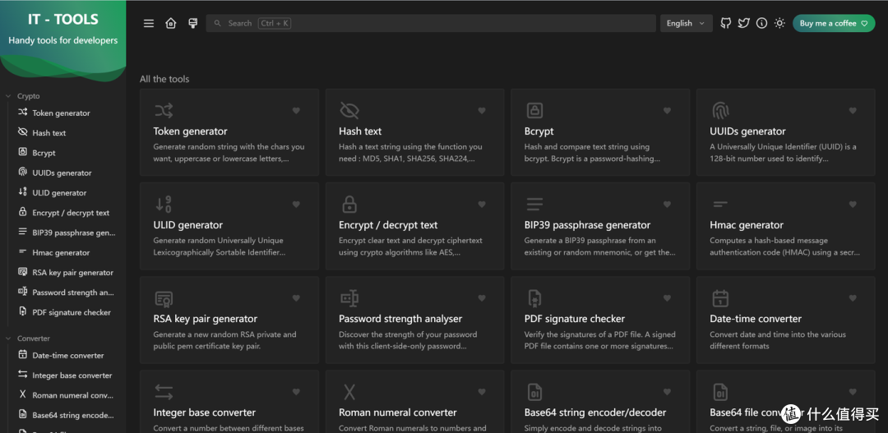Favorite the Hmac generator card heart
The width and height of the screenshot is (888, 433).
pos(853,205)
